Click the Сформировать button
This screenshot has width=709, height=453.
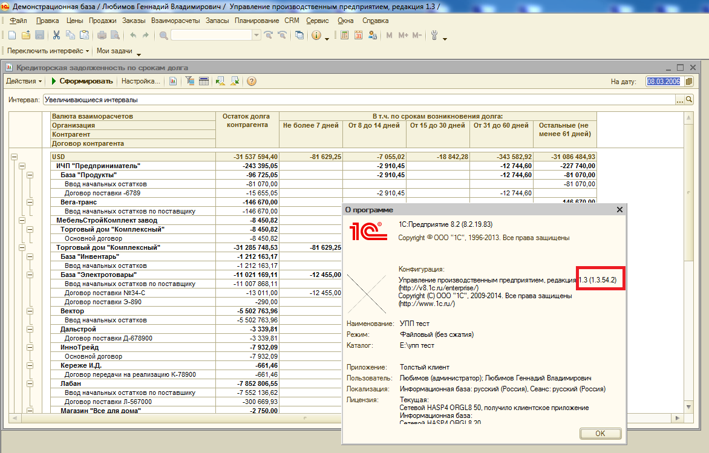pos(82,82)
